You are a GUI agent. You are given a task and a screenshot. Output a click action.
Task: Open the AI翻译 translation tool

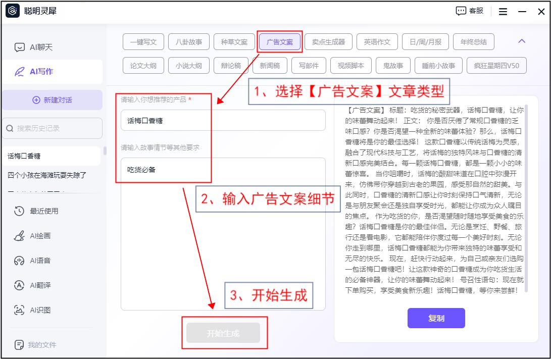click(x=40, y=285)
